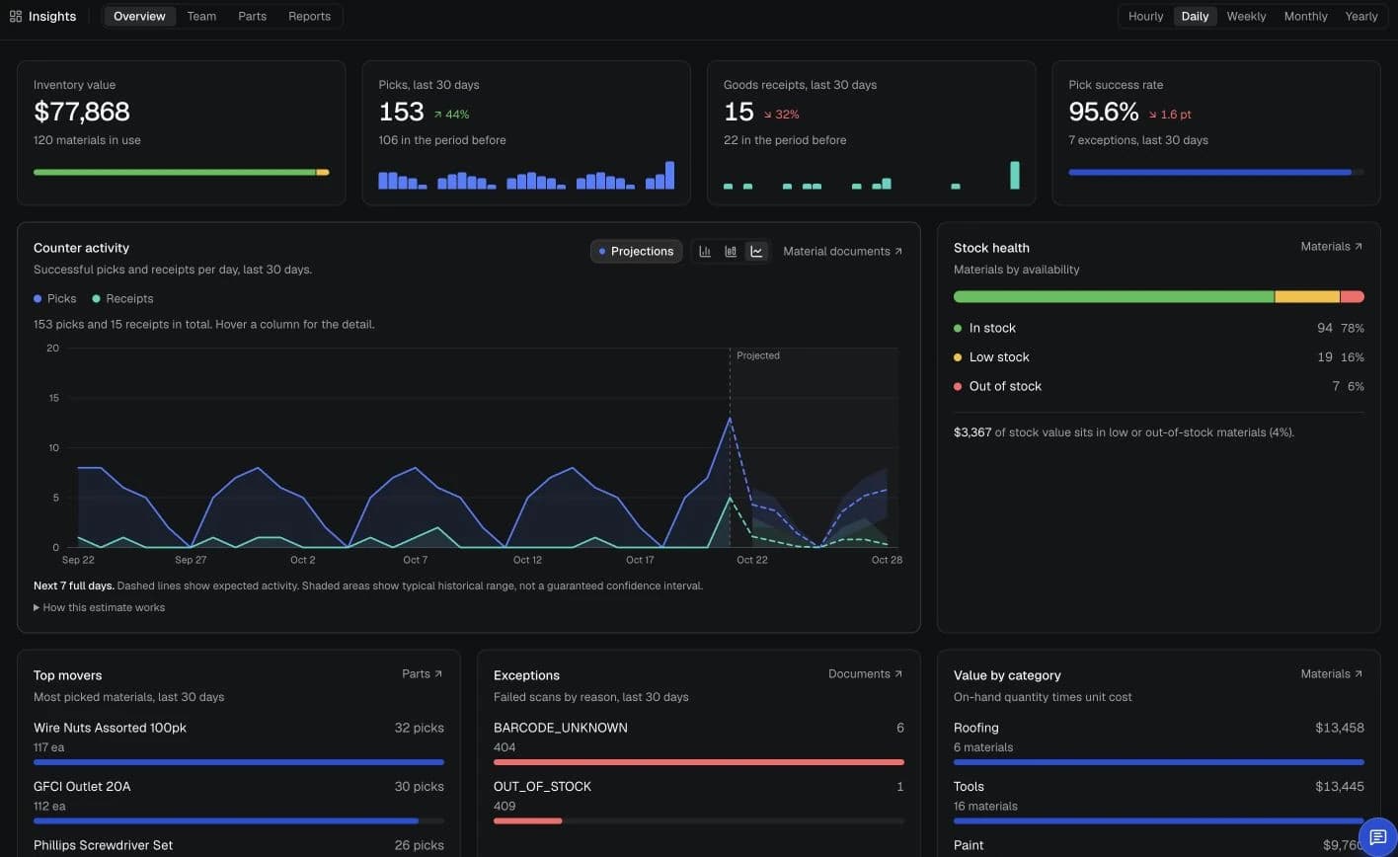Select the line chart view icon
The width and height of the screenshot is (1398, 857).
click(x=756, y=252)
